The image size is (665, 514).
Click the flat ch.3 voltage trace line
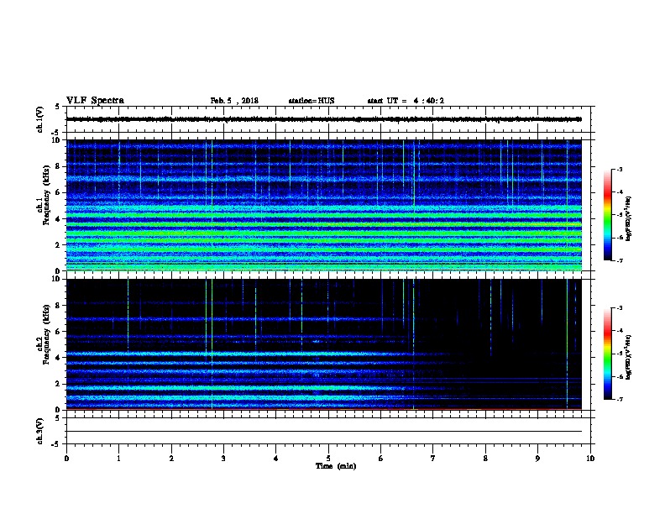324,432
